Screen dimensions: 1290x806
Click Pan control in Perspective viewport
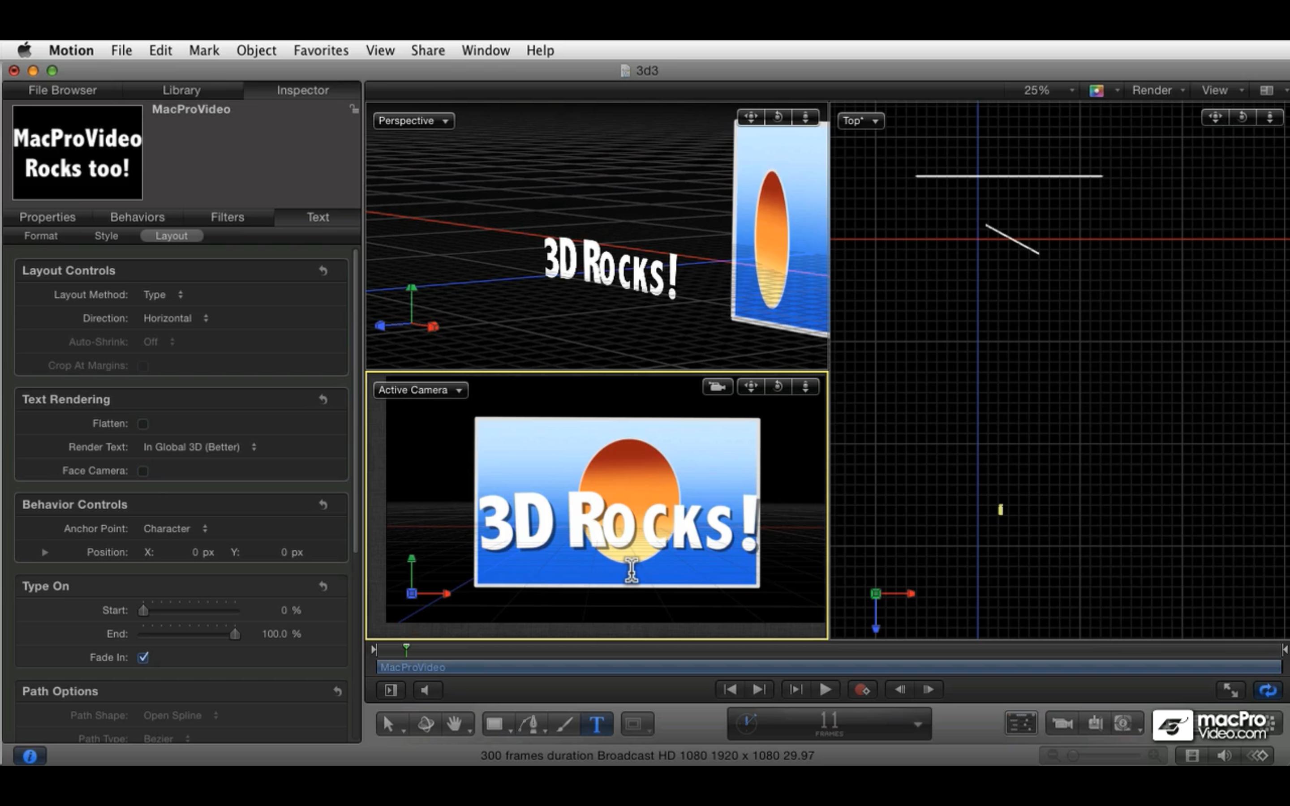tap(751, 117)
